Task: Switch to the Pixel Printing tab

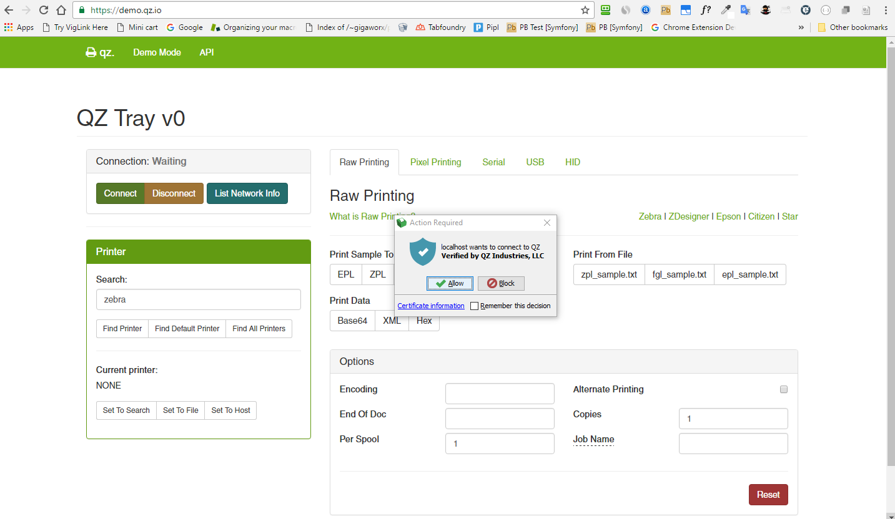Action: 436,162
